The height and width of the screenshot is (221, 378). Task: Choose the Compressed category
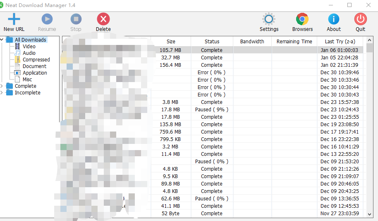(36, 60)
